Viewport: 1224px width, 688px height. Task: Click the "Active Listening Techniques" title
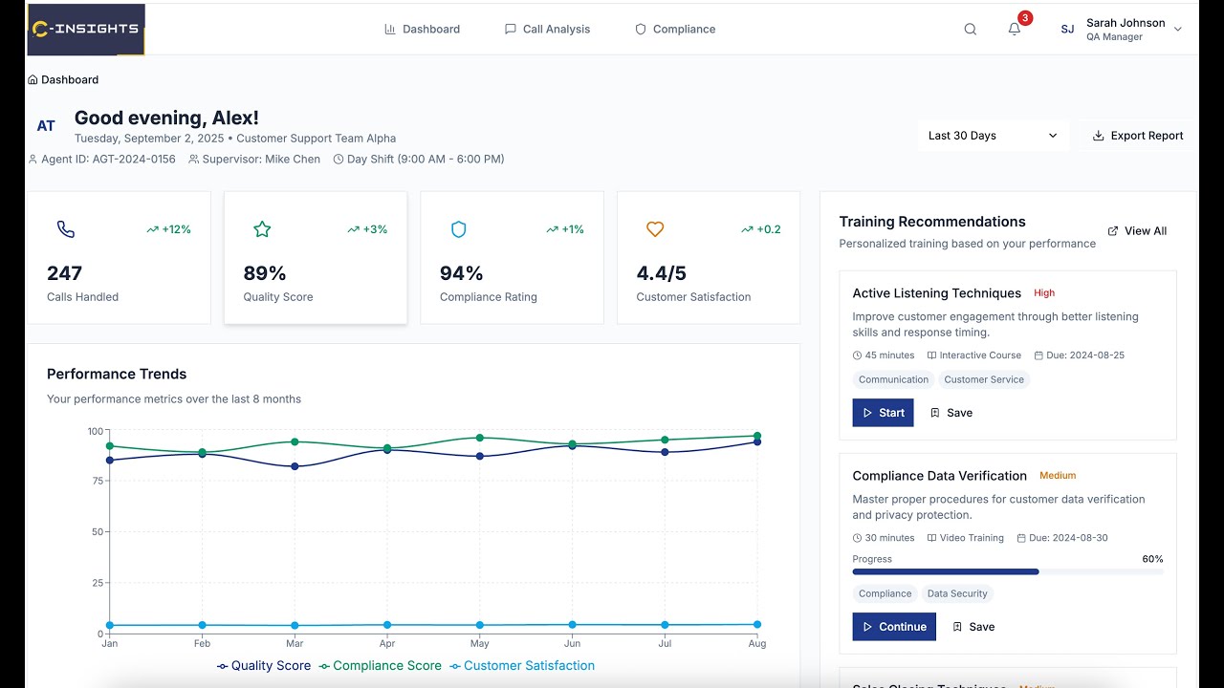937,293
